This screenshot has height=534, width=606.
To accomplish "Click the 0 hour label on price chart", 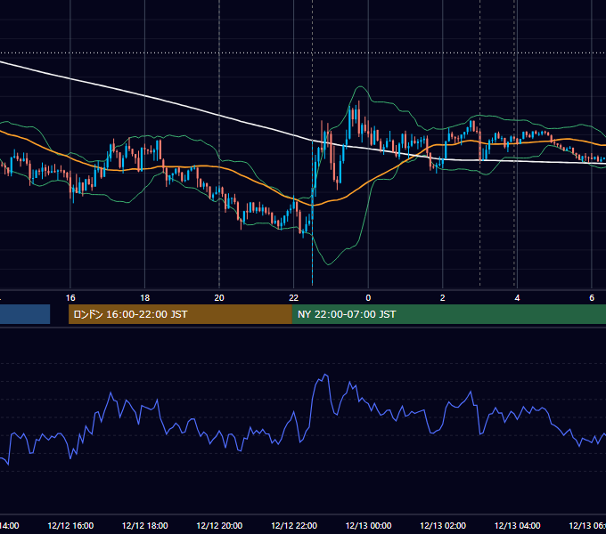I will click(368, 298).
